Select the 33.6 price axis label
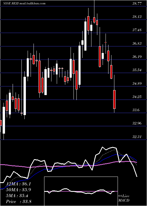 tap(136, 110)
